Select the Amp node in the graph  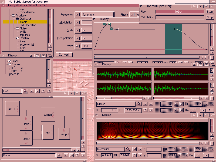tap(64, 134)
